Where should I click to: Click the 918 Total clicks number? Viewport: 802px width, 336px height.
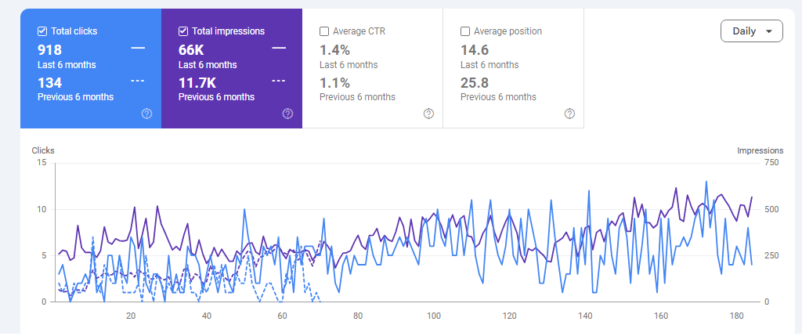(50, 50)
